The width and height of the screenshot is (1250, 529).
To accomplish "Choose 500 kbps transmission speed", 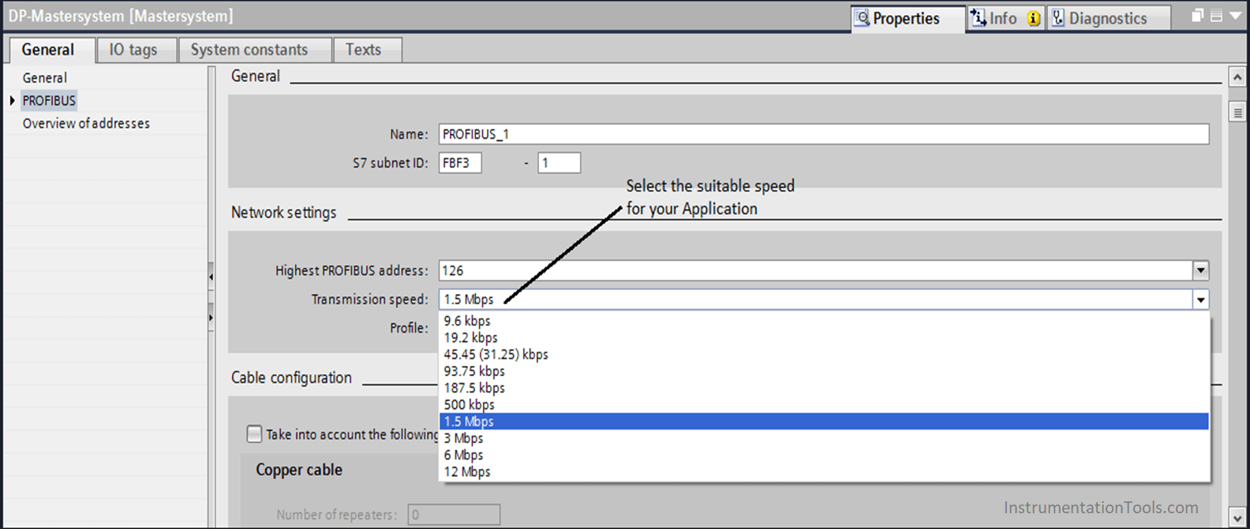I will point(824,405).
